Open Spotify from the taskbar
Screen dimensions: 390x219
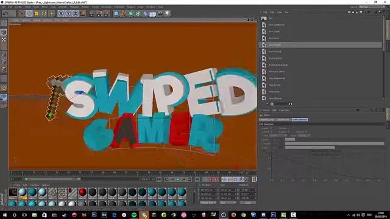[134, 215]
